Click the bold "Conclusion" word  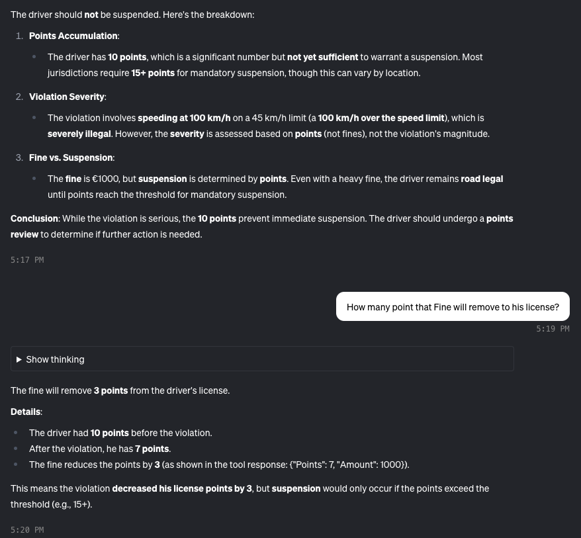[x=34, y=218]
